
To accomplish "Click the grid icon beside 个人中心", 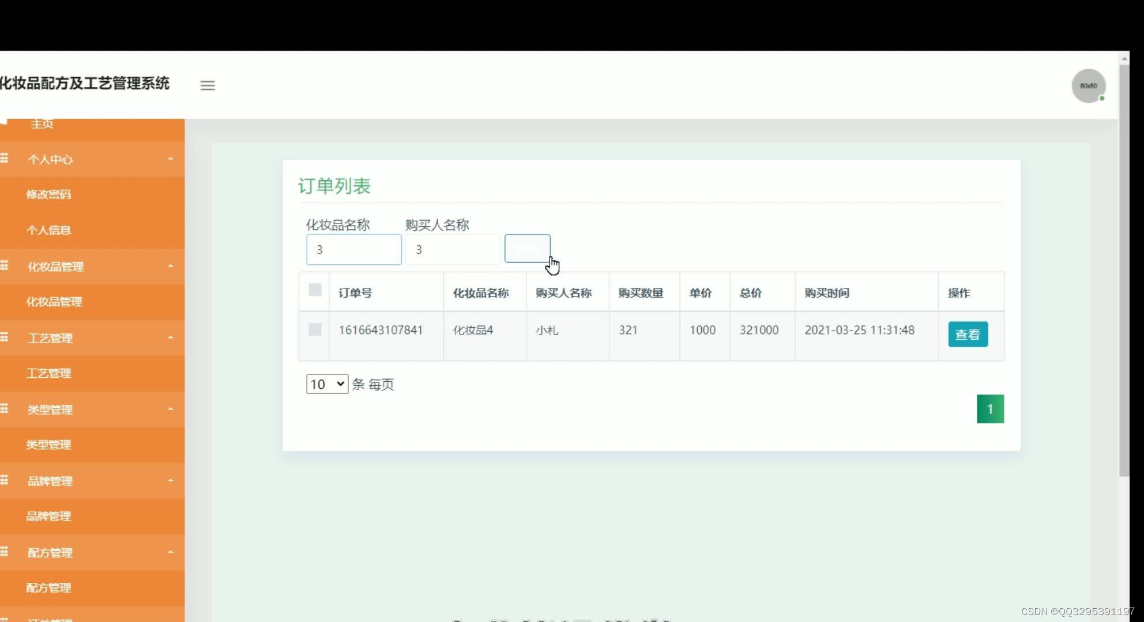I will (x=4, y=158).
